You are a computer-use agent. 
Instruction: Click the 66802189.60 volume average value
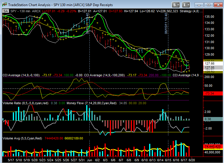(74, 138)
